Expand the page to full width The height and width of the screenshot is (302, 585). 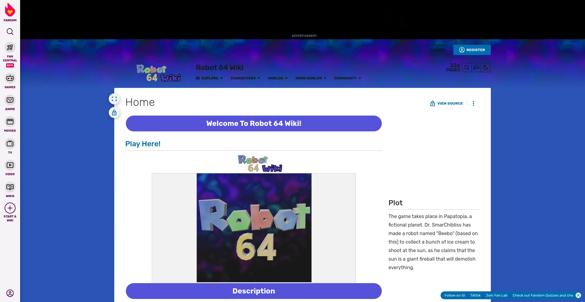(x=114, y=99)
